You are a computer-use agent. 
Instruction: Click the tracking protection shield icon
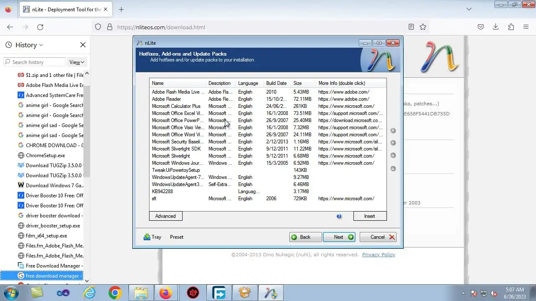(x=98, y=27)
